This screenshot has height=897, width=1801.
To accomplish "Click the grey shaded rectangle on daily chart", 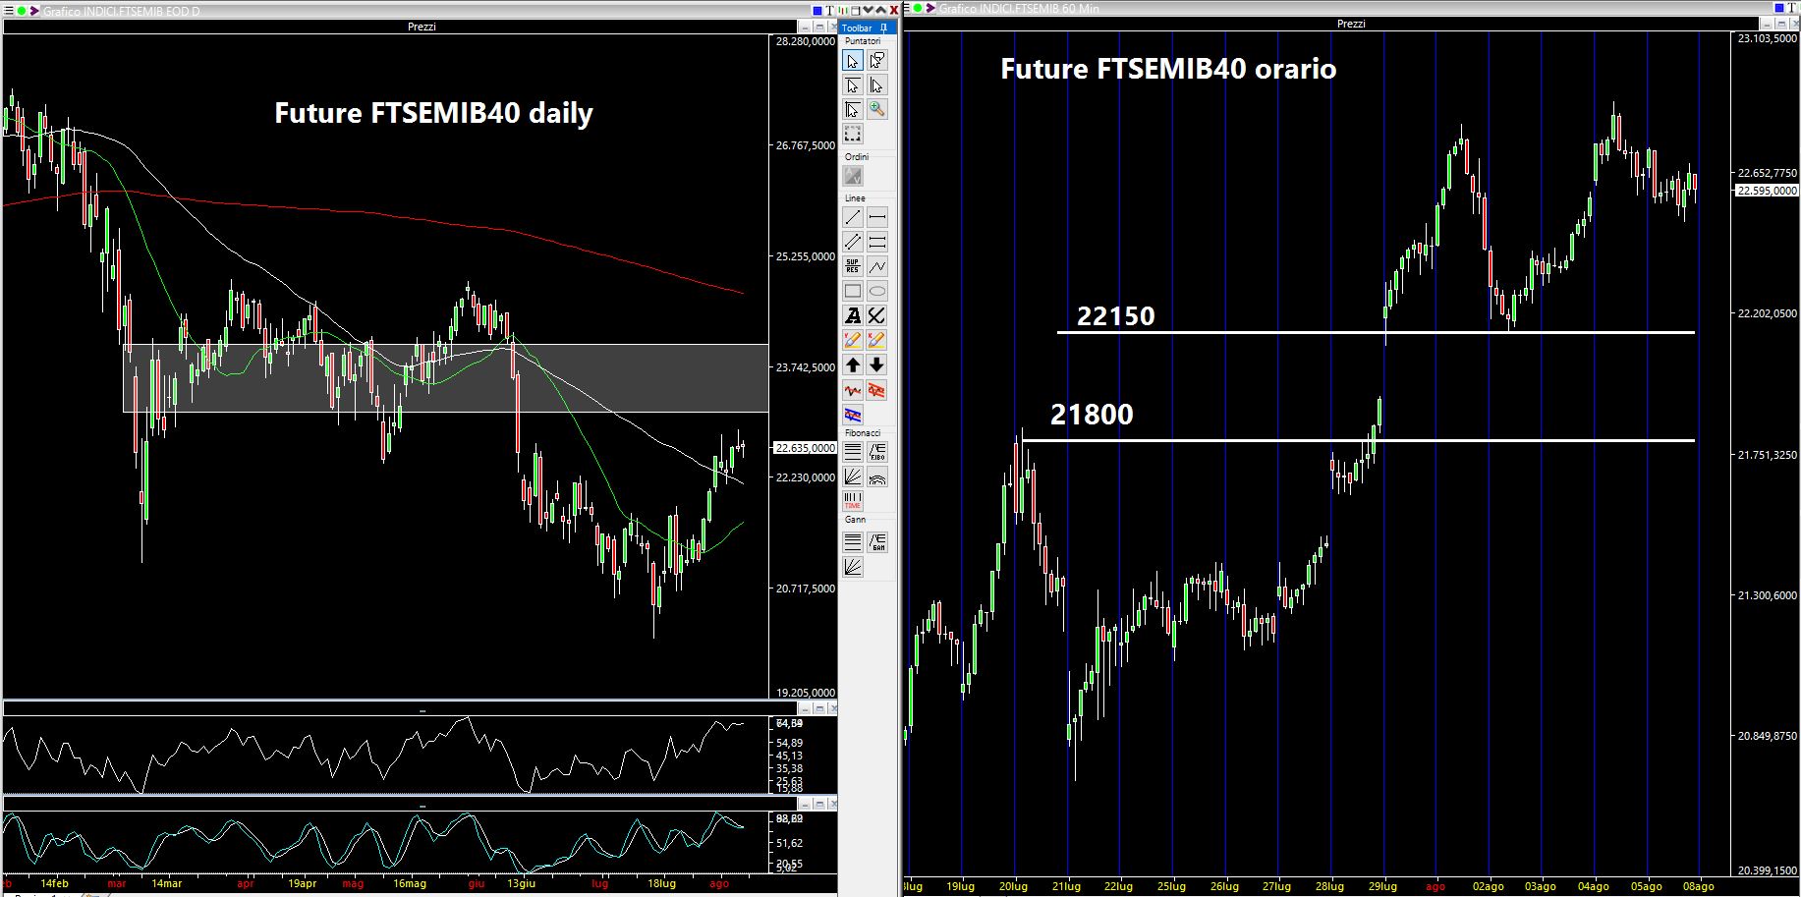I will 446,377.
